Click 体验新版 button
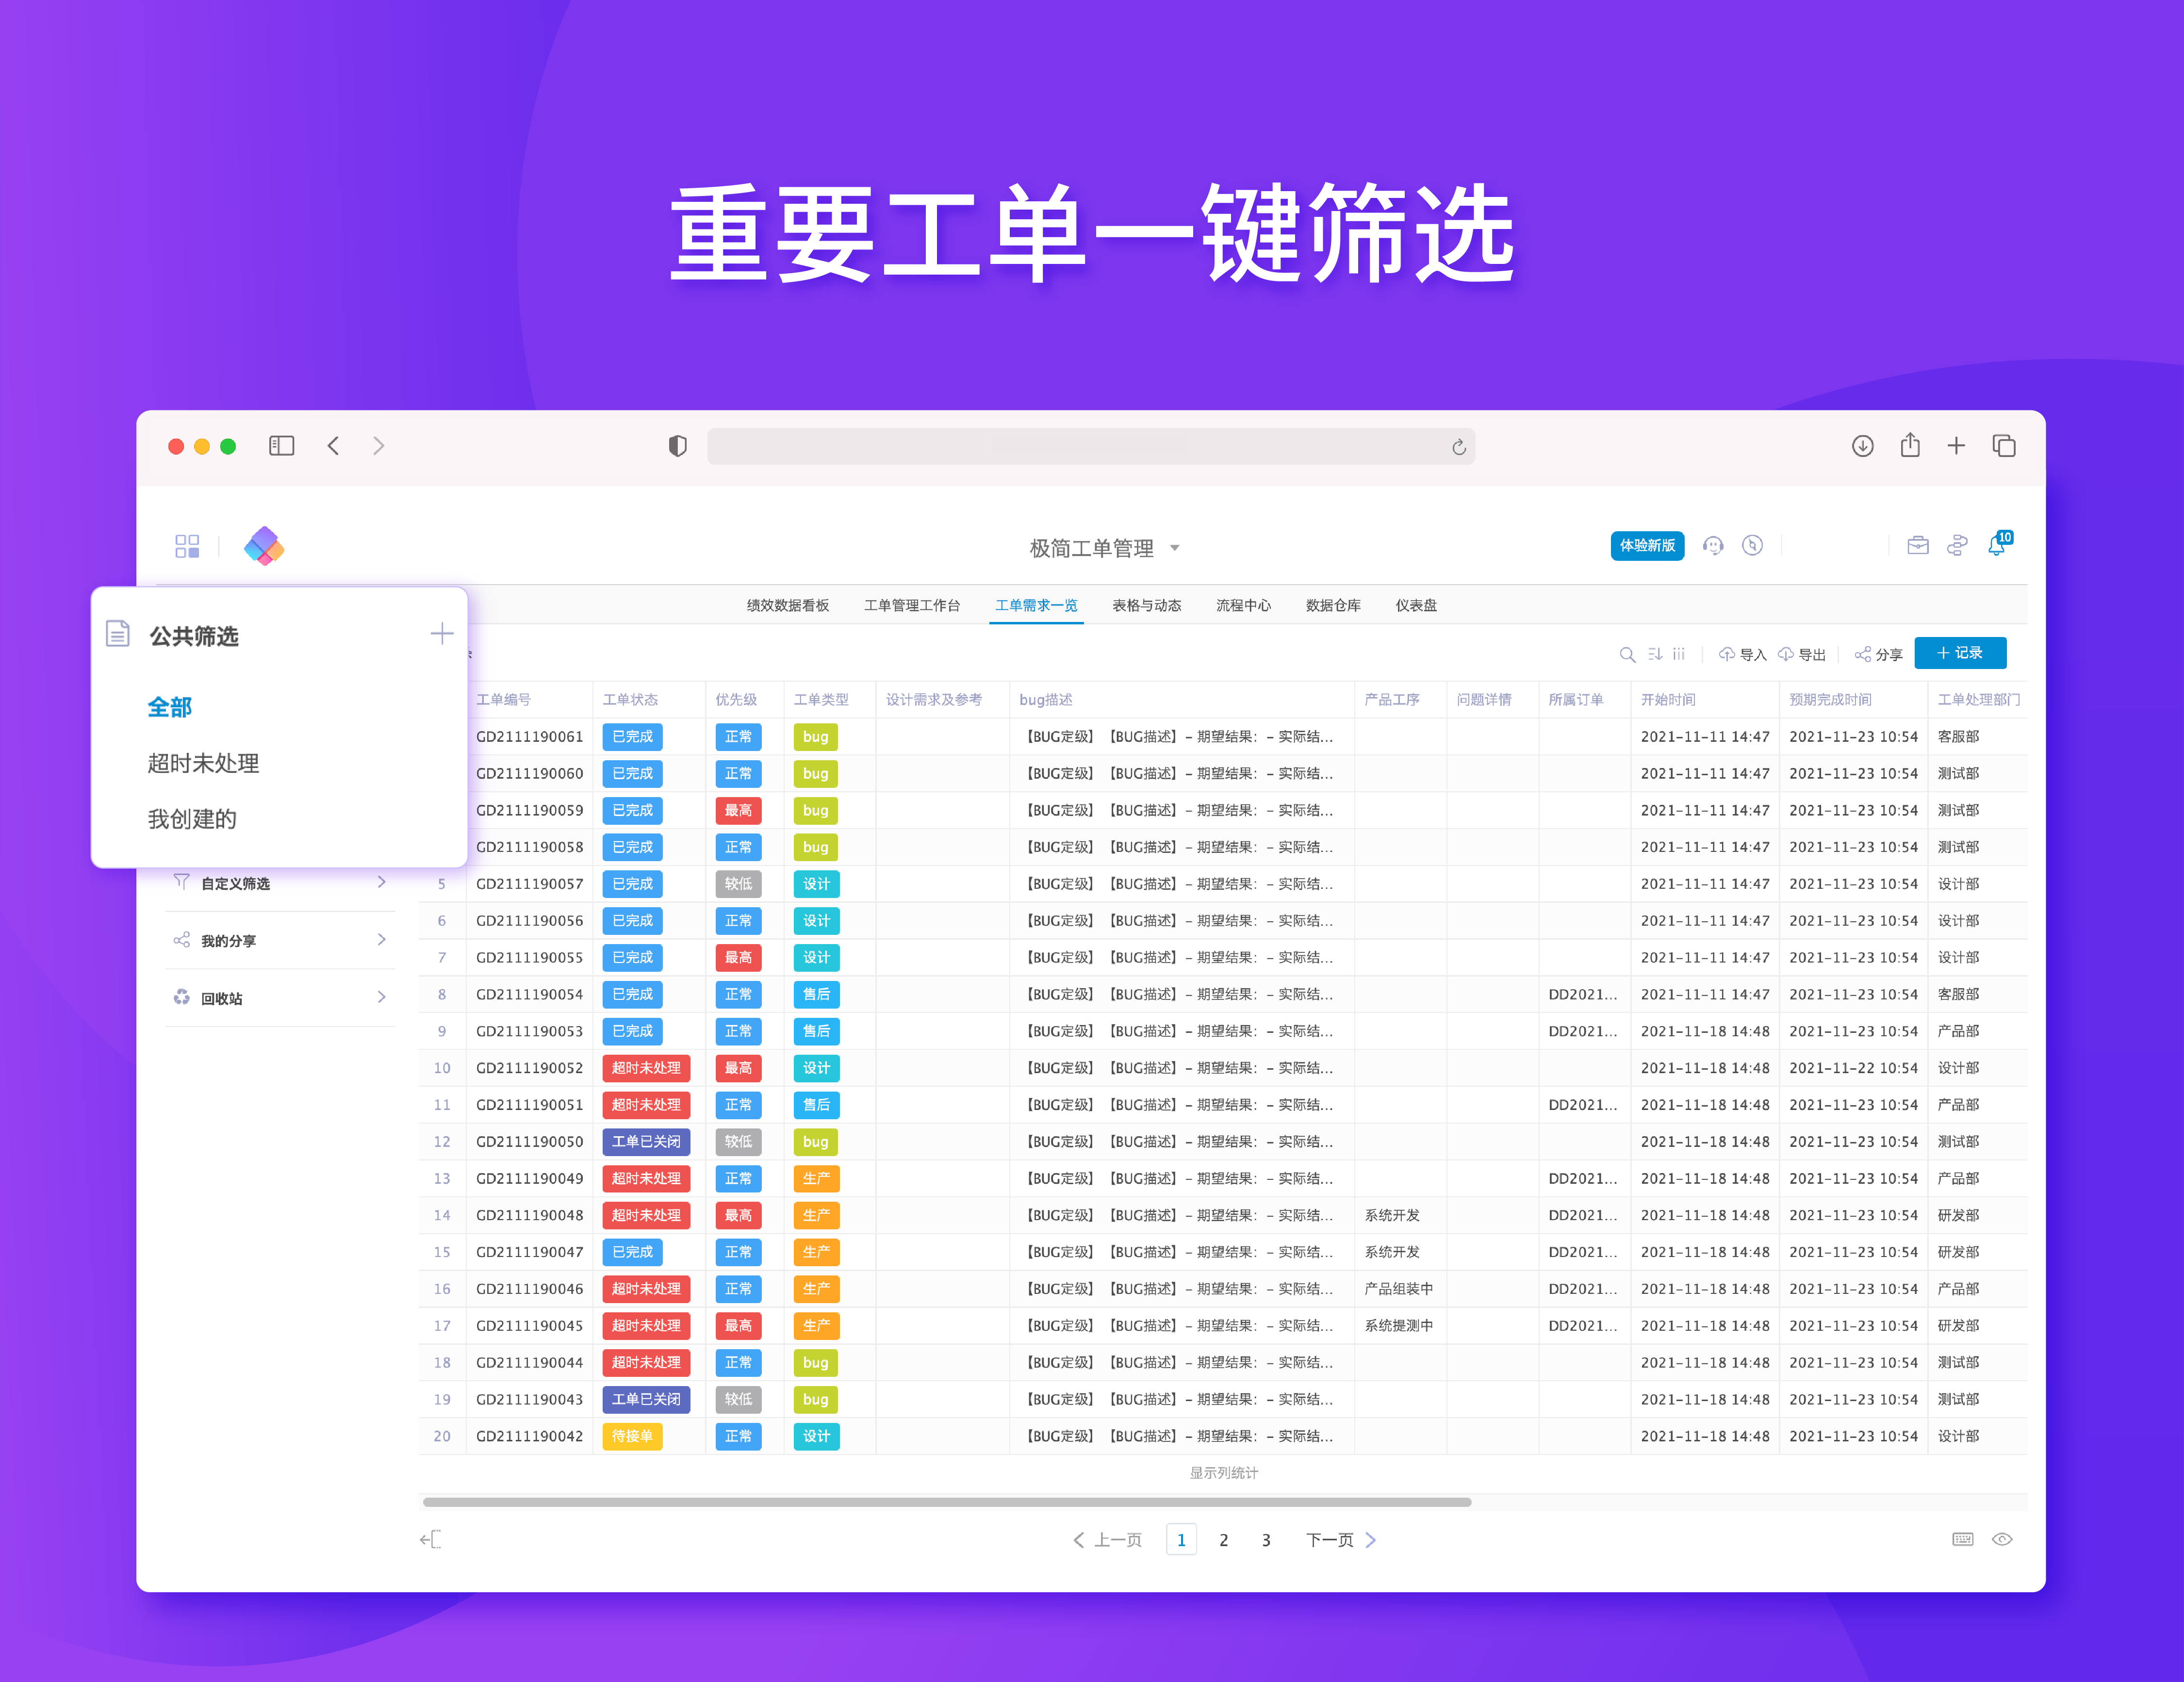Viewport: 2184px width, 1682px height. tap(1647, 545)
